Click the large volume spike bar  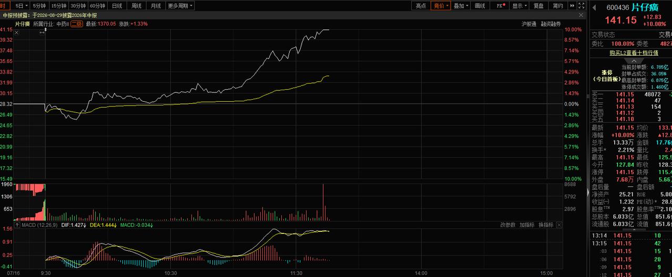(323, 202)
